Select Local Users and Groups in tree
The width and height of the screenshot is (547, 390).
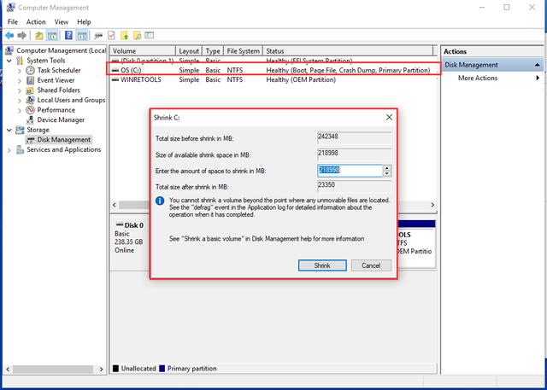coord(71,100)
